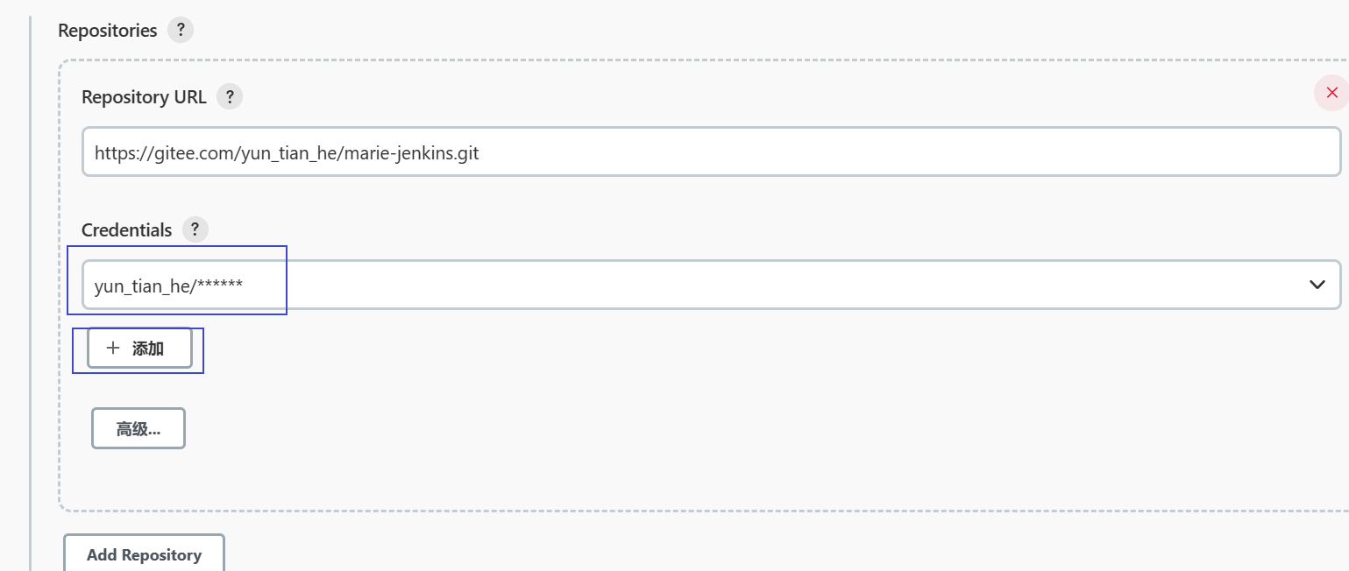Click the Credentials help question mark
This screenshot has width=1349, height=571.
point(195,229)
